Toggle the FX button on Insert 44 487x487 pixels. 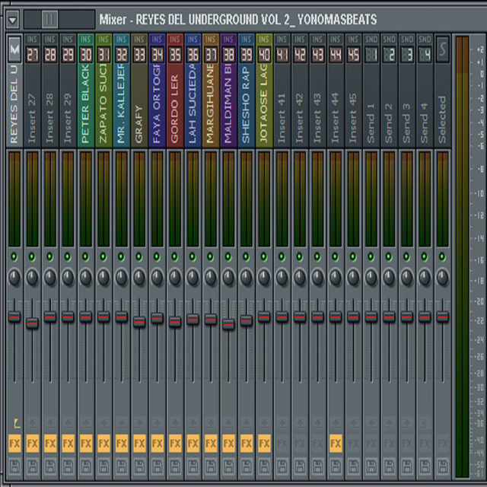[x=336, y=442]
